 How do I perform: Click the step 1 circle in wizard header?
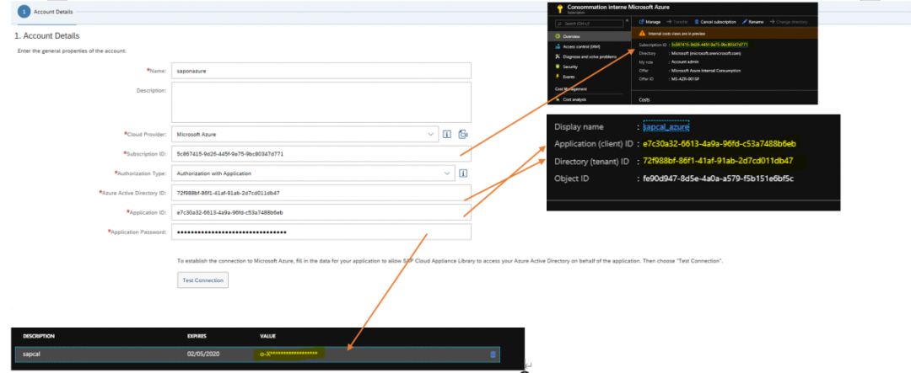click(24, 12)
